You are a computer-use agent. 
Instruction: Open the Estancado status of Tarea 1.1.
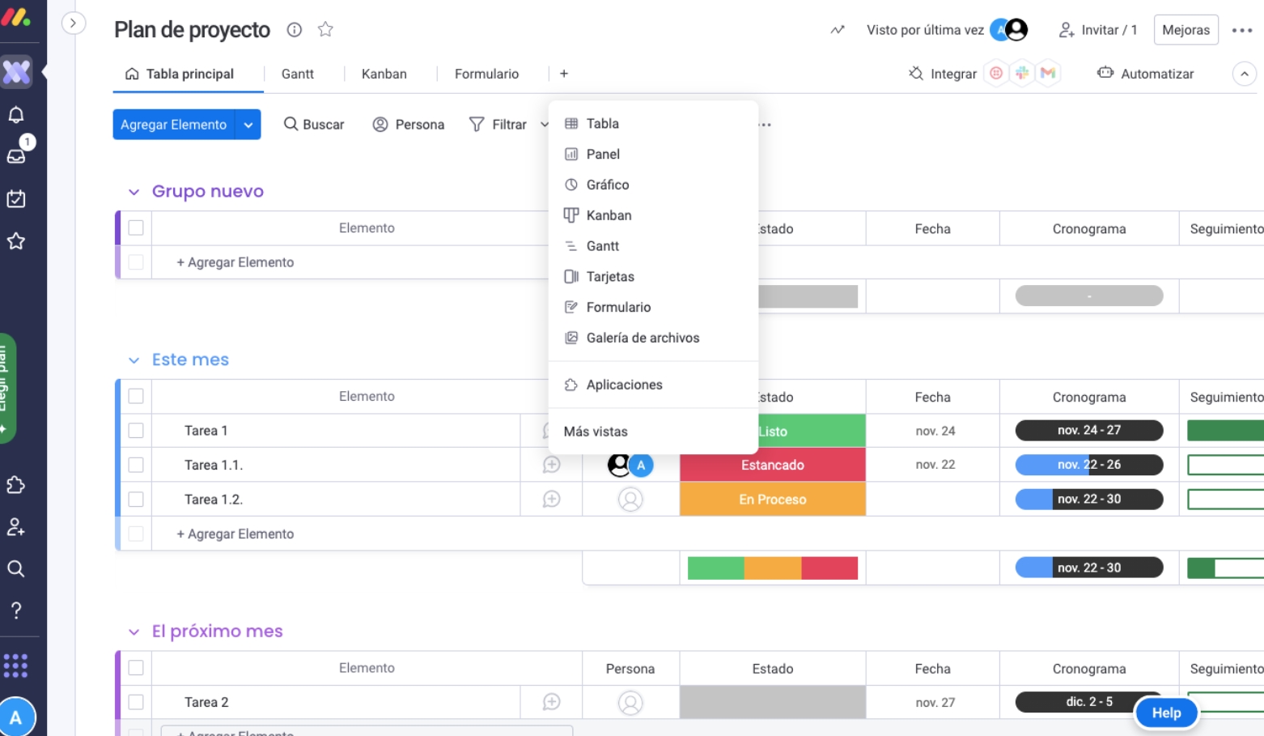pos(773,465)
